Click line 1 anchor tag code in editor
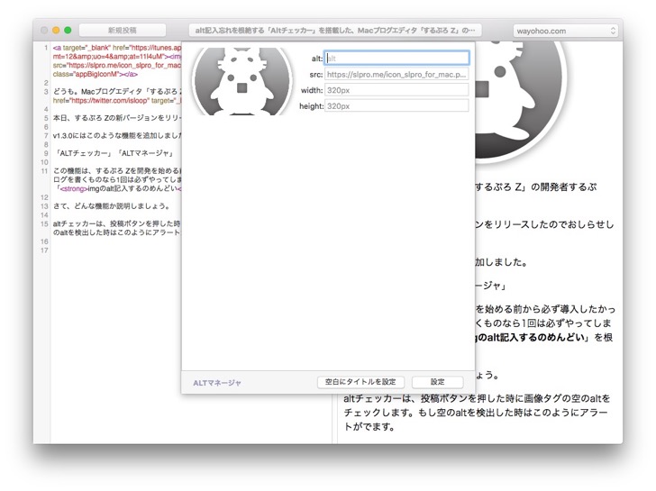This screenshot has height=491, width=656. [x=117, y=60]
